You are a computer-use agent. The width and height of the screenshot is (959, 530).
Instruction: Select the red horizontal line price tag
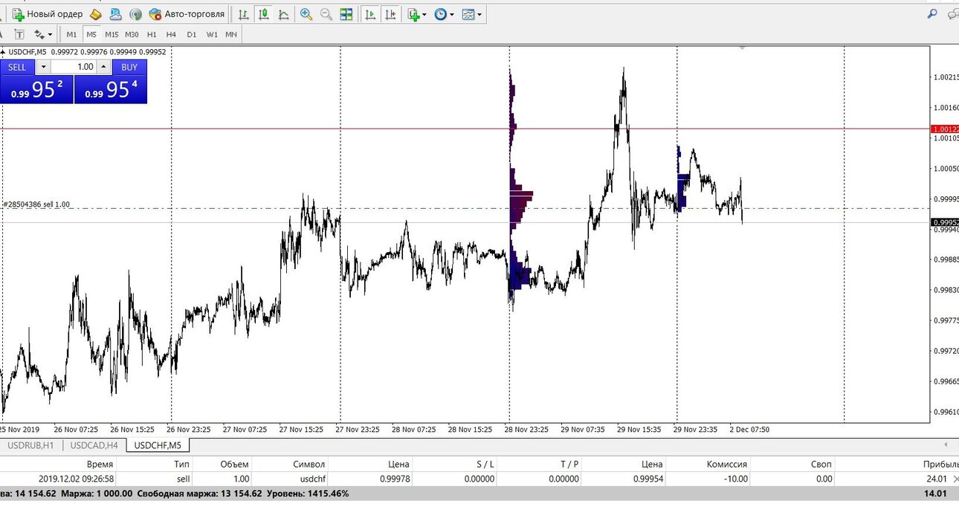click(x=944, y=129)
